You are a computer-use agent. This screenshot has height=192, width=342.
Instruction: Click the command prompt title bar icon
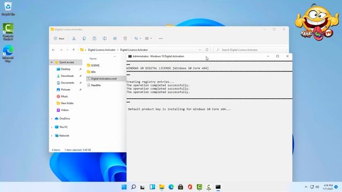130,57
